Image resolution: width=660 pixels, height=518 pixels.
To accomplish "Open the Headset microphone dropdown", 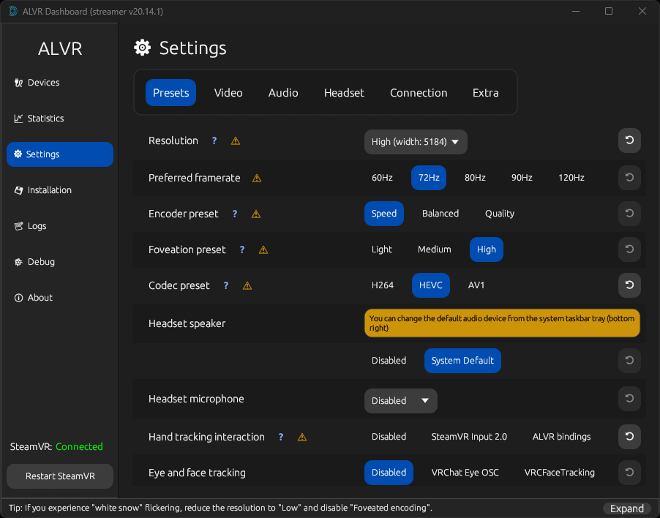I will 401,401.
